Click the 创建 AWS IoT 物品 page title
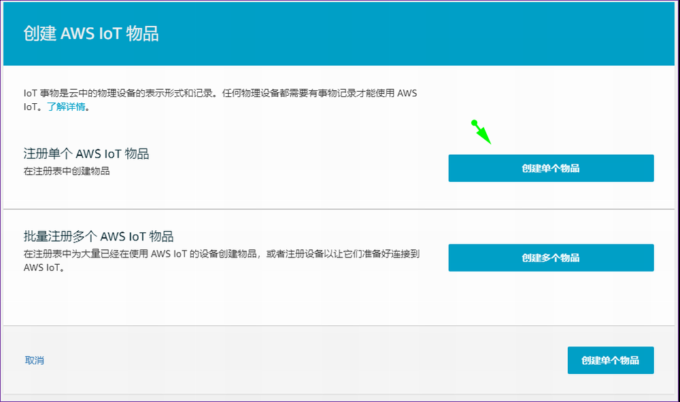680x402 pixels. point(91,33)
